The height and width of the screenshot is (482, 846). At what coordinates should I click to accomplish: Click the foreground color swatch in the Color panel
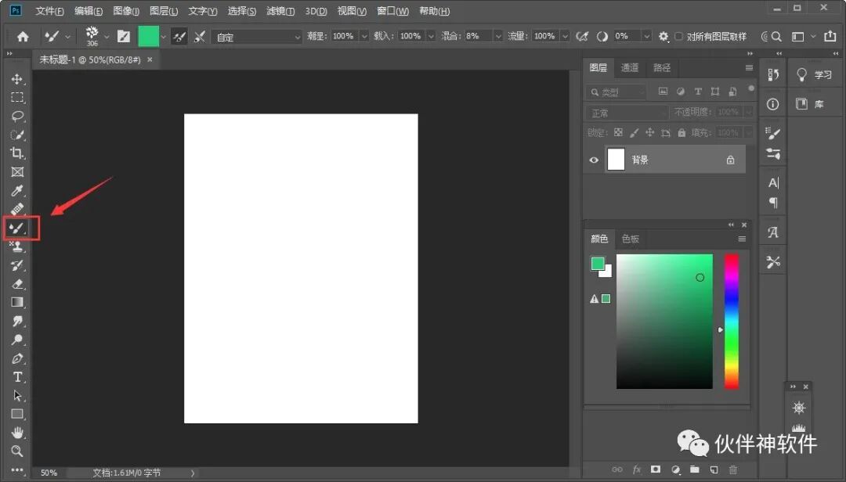597,264
